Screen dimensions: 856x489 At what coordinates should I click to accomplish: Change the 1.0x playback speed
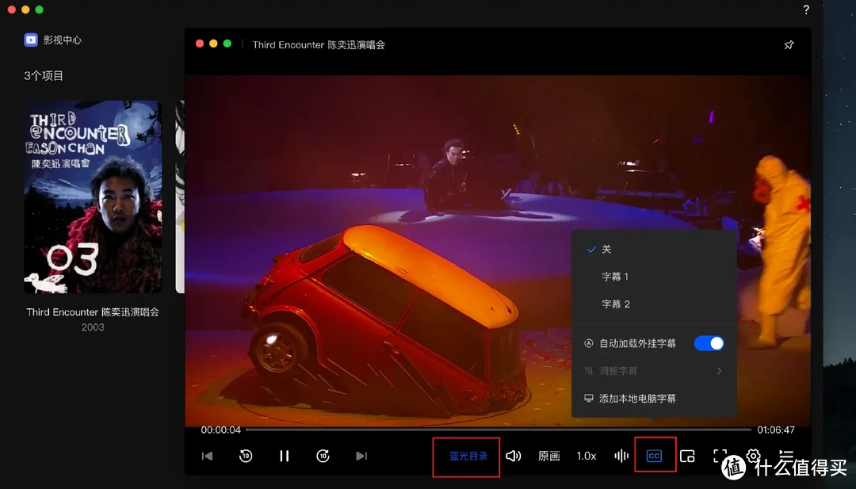tap(587, 457)
